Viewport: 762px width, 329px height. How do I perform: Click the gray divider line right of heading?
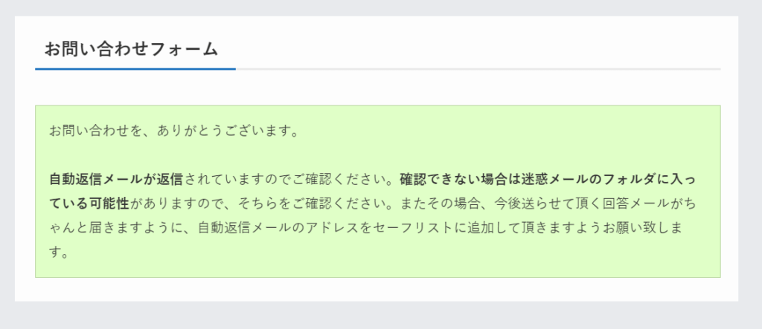[478, 69]
